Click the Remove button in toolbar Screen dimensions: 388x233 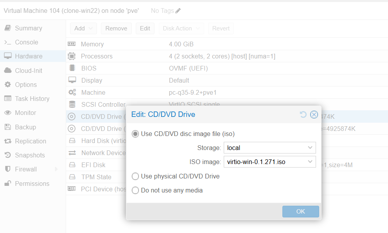(116, 28)
